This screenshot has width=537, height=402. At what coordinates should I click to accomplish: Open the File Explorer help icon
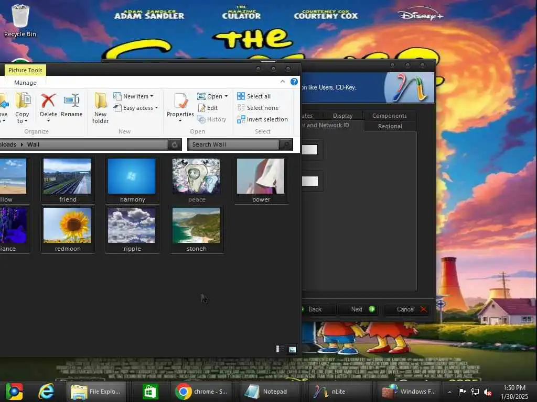coord(294,82)
